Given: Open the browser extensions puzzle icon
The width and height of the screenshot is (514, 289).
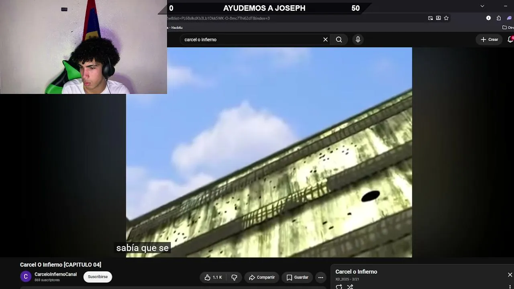Looking at the screenshot, I should point(499,18).
